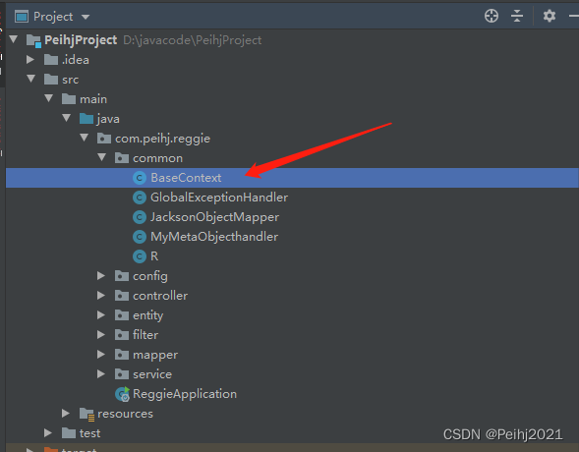Select the JacksonObjectMapper class

214,217
